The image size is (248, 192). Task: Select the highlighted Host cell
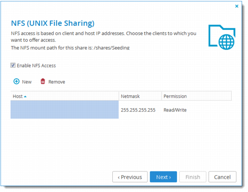[64, 110]
